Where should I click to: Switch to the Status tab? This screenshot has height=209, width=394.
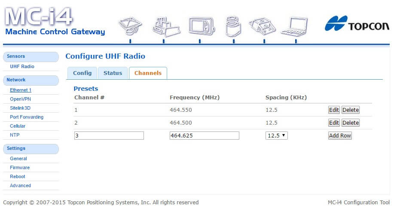click(113, 73)
